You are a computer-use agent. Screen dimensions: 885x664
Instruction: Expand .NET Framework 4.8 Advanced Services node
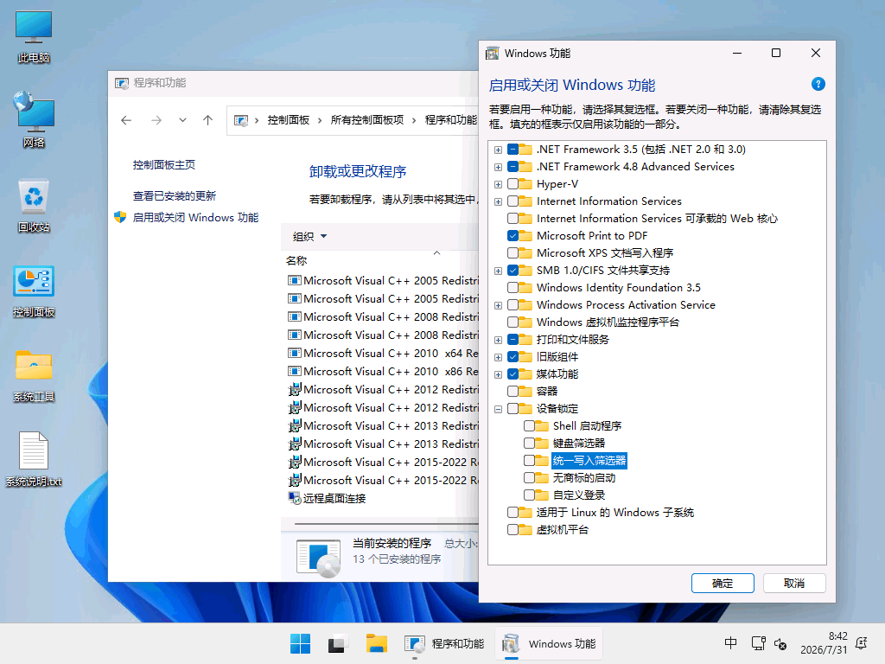498,167
